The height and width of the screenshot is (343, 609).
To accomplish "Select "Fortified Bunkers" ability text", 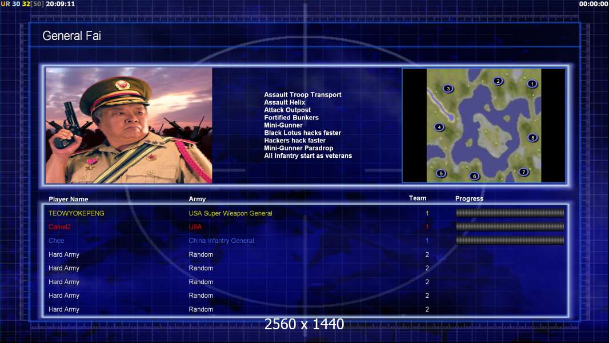I will 291,117.
